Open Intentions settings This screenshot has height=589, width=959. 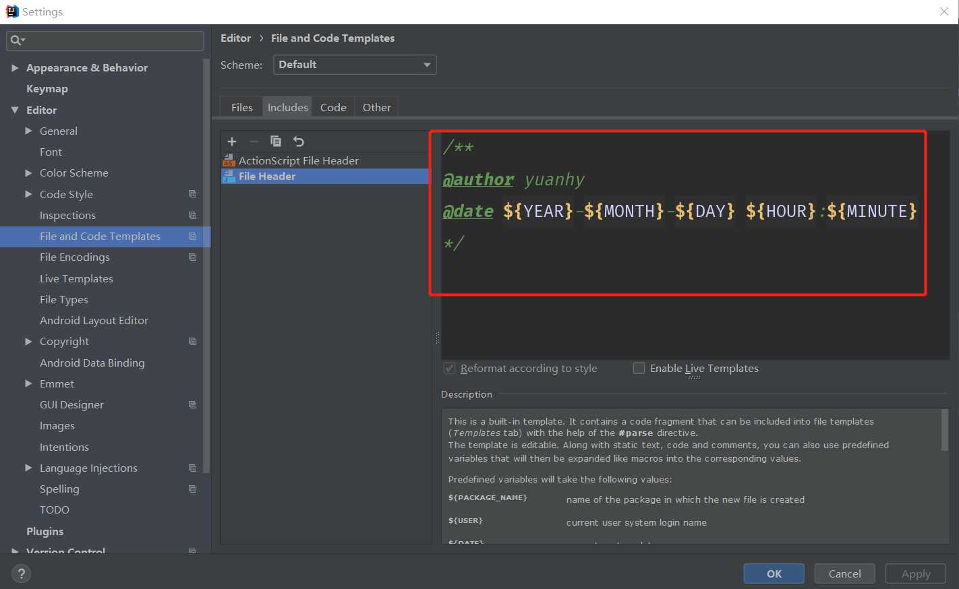[64, 447]
